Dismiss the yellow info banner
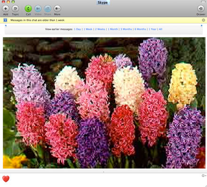This screenshot has height=187, width=207. point(203,20)
